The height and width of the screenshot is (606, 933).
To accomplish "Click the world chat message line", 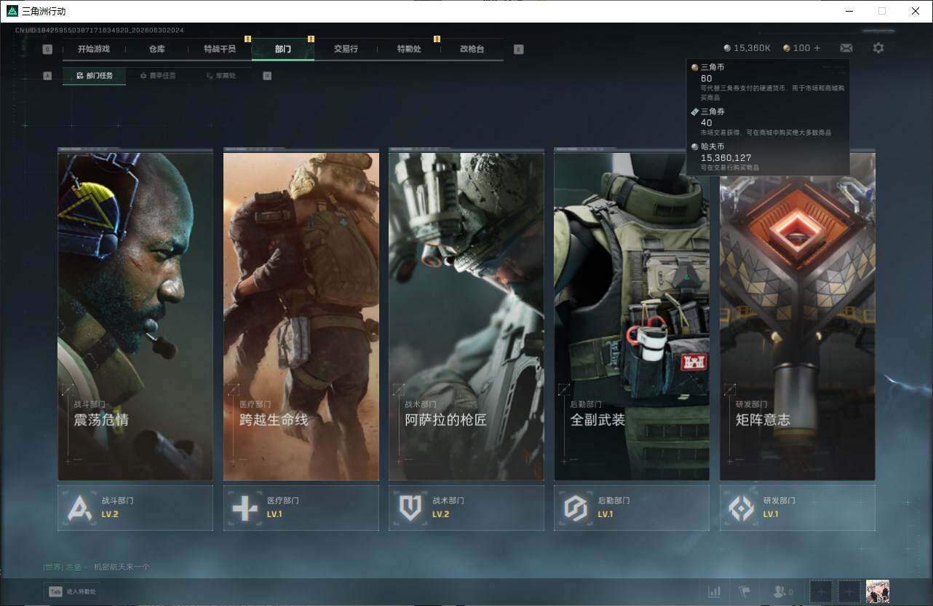I will click(96, 567).
